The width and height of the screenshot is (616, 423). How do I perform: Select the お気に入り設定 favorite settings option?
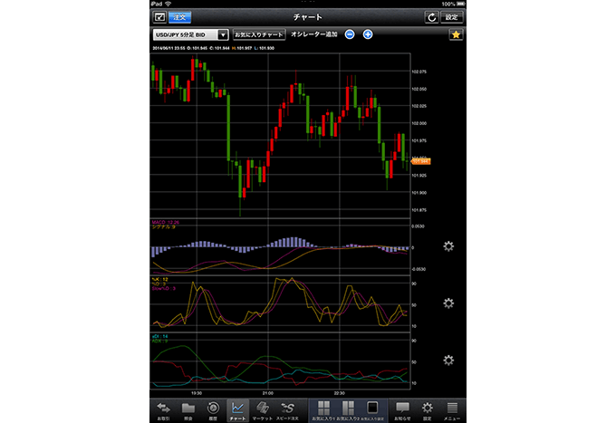tap(371, 409)
